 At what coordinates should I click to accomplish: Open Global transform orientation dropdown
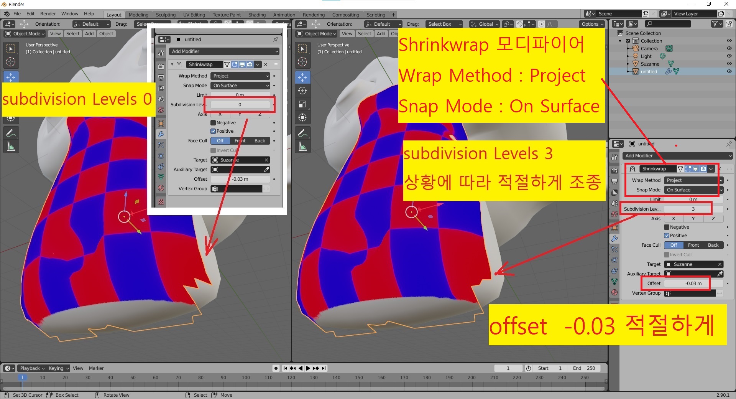(485, 24)
